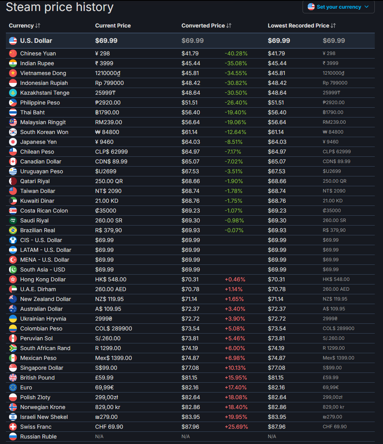Click the -0.07% Brazilian Real difference

pos(234,230)
